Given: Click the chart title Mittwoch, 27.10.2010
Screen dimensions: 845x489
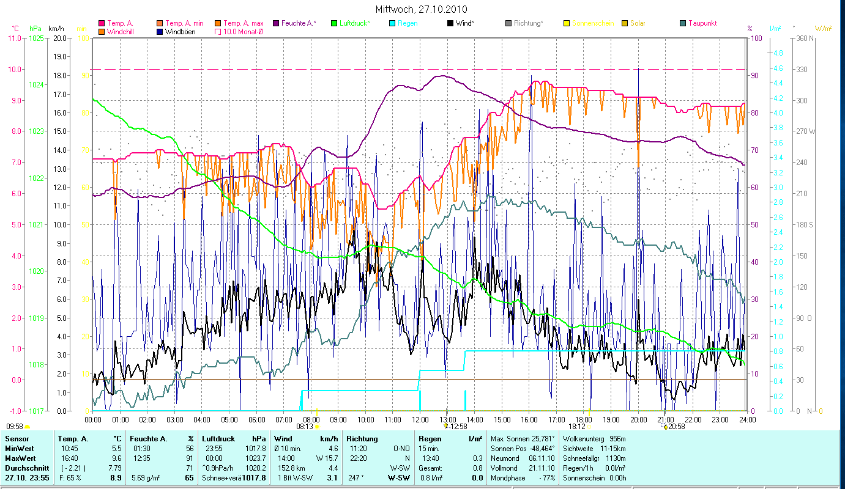Looking at the screenshot, I should point(422,9).
